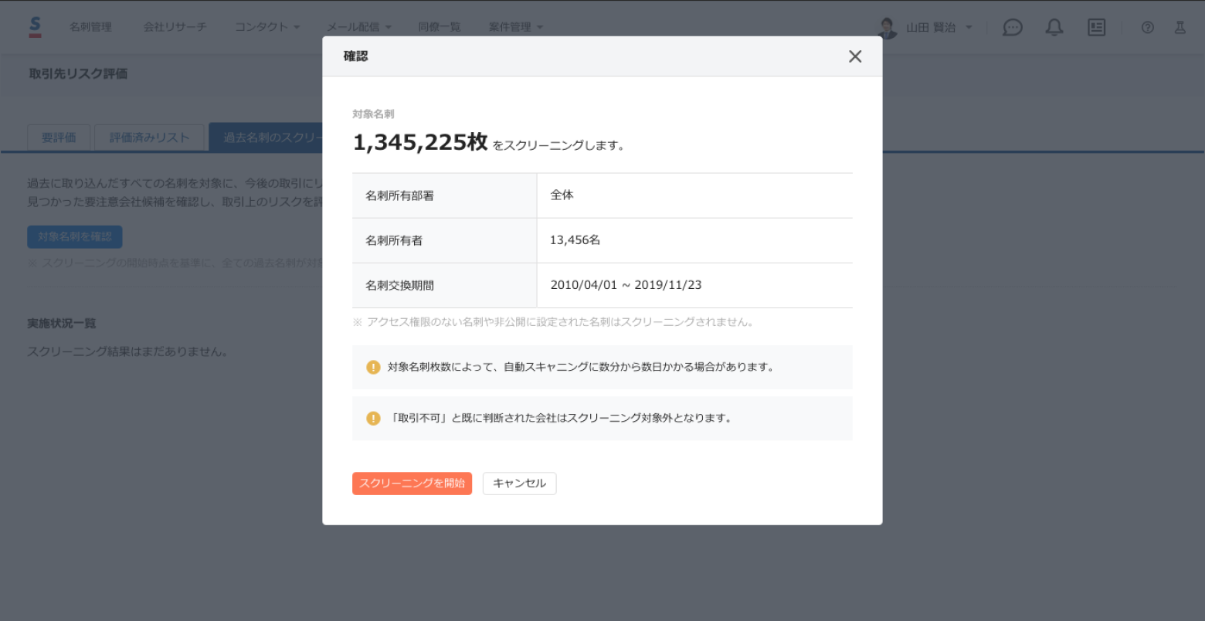
Task: Click the スクリーニング結果はまだありません text
Action: (x=128, y=351)
